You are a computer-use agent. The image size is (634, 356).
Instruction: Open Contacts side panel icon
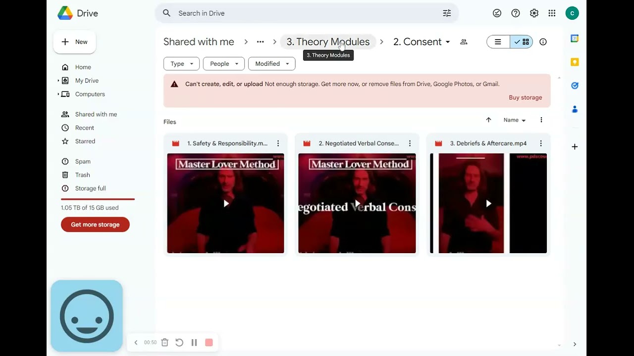(x=575, y=109)
